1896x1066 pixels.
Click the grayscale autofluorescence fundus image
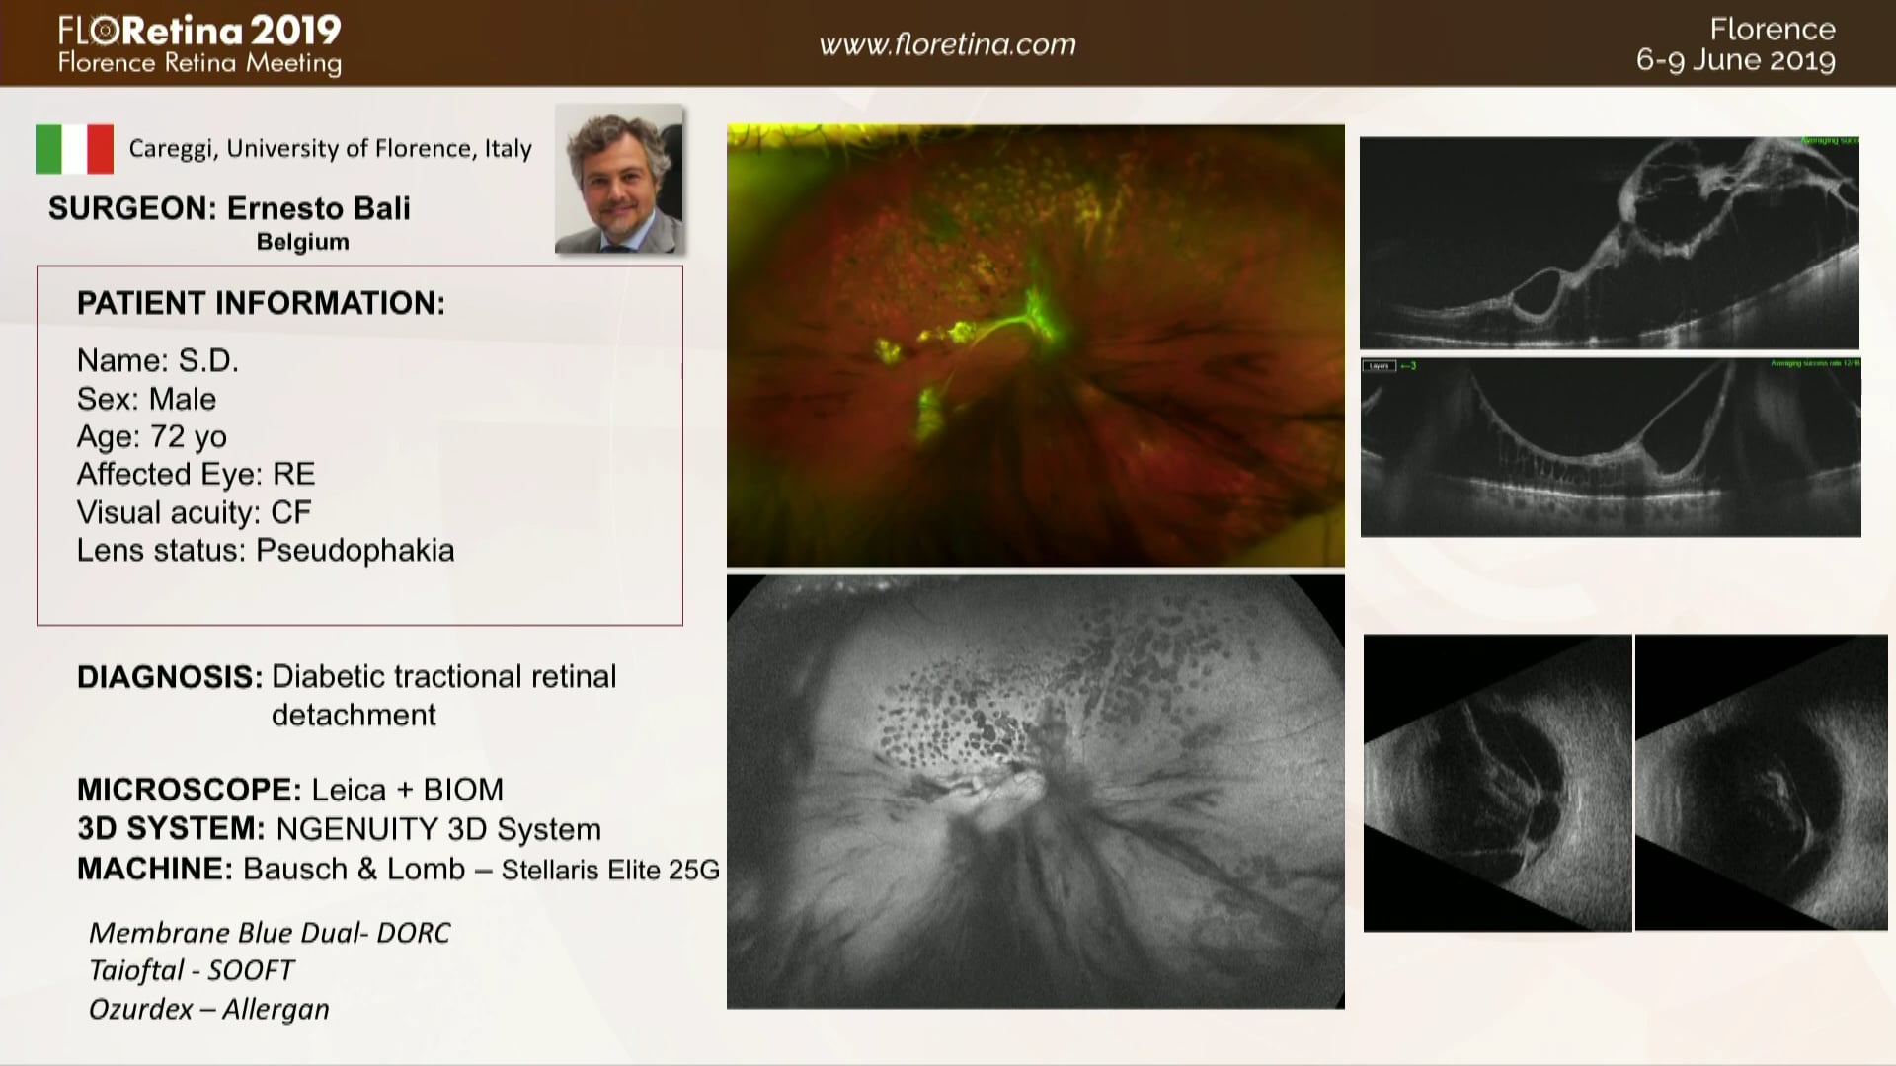coord(1036,792)
